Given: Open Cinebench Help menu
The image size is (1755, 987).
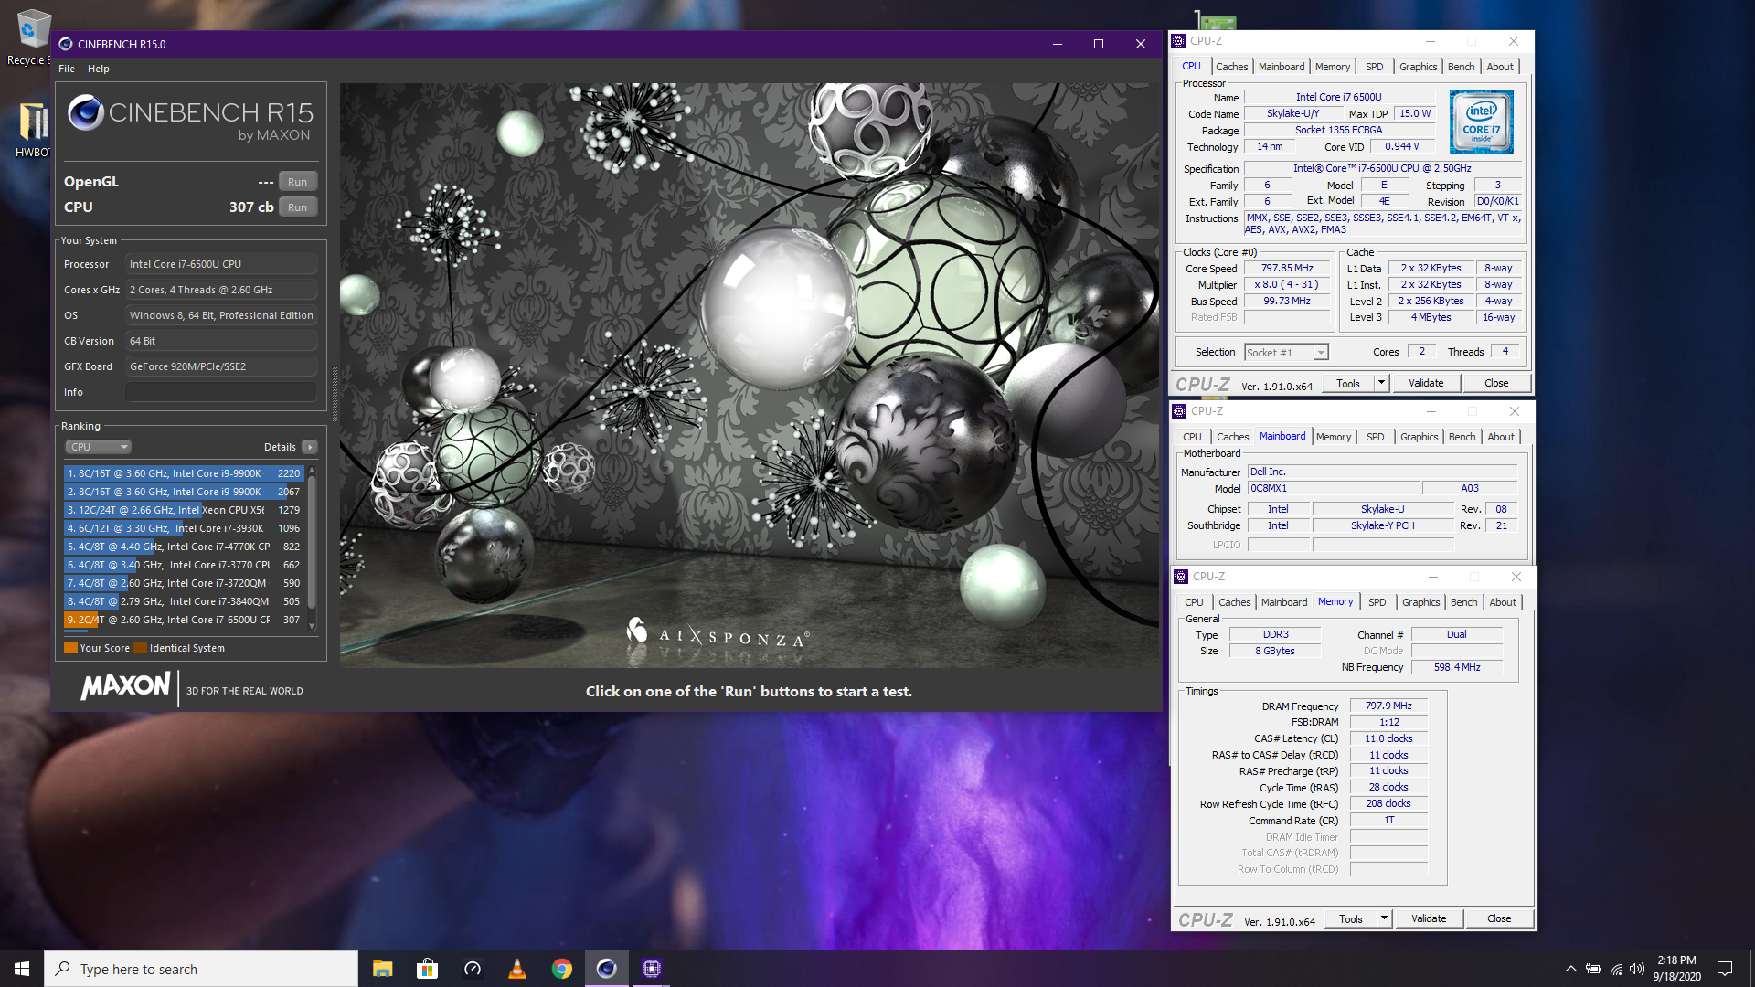Looking at the screenshot, I should 99,69.
